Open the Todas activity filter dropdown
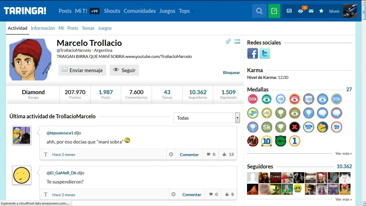366x206 pixels. click(x=207, y=118)
